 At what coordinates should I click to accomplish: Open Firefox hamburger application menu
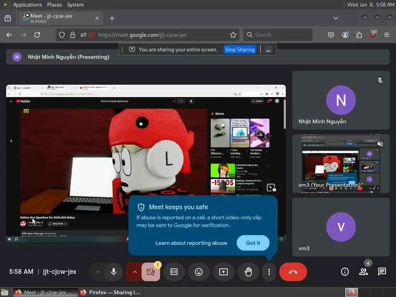pos(387,35)
